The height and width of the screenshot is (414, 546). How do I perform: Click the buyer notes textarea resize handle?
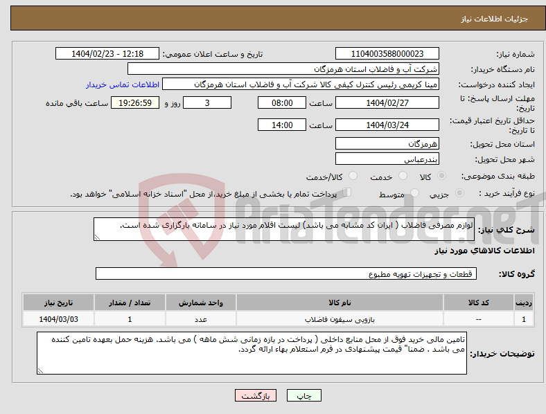(40, 371)
